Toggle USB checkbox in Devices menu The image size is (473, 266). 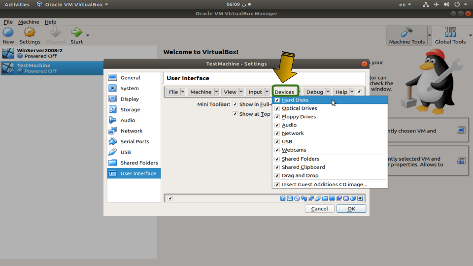click(277, 141)
